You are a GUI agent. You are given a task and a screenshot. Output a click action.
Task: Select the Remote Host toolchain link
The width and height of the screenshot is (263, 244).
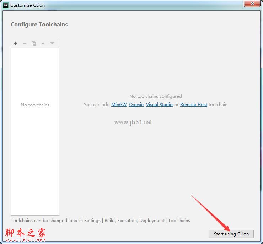[194, 104]
